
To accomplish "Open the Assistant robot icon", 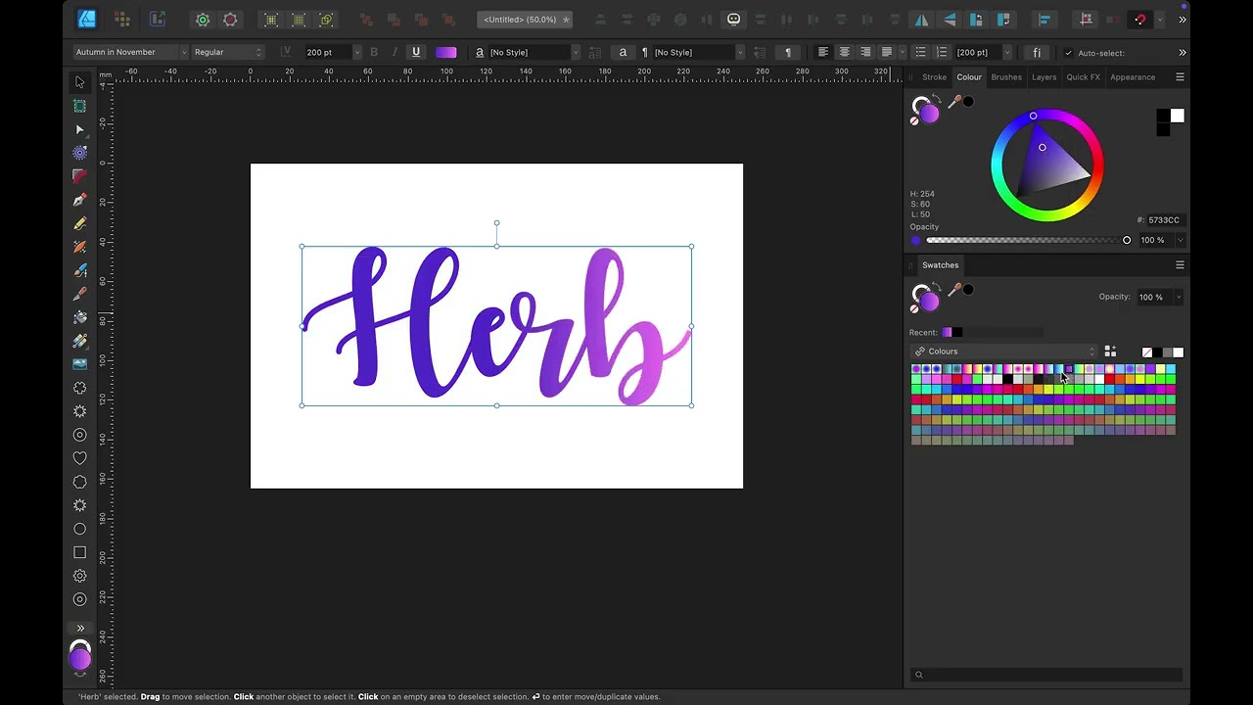I will [x=733, y=20].
